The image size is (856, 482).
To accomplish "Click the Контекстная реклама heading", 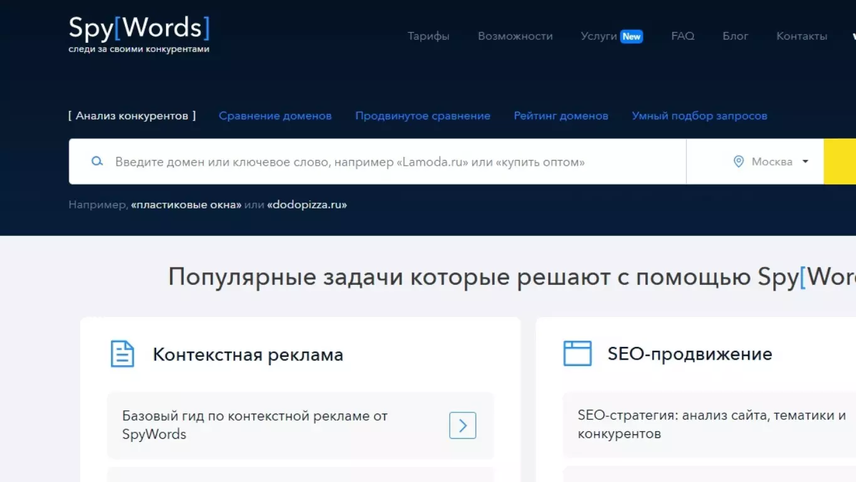I will click(248, 355).
